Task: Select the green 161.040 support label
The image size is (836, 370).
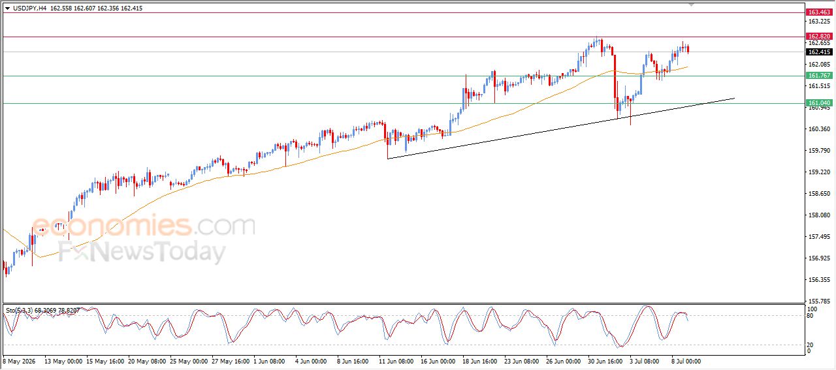Action: 819,103
